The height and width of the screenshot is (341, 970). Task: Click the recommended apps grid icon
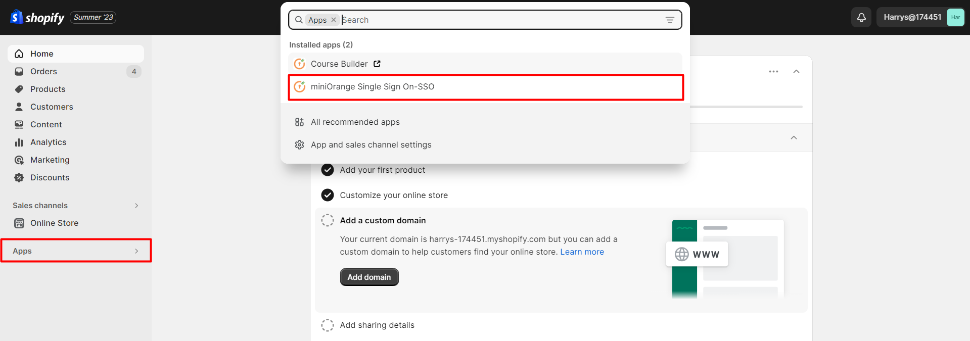click(300, 122)
